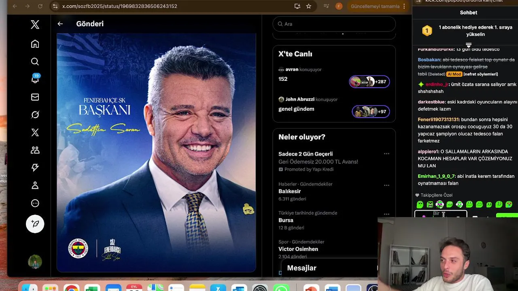
Task: Open Bosbakan username in chat
Action: click(x=429, y=60)
